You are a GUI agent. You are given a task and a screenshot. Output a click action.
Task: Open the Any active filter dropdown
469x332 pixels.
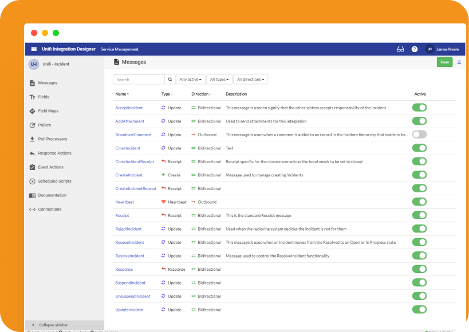(x=190, y=80)
